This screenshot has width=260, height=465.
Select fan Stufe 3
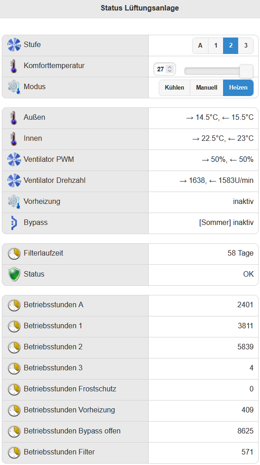[246, 46]
